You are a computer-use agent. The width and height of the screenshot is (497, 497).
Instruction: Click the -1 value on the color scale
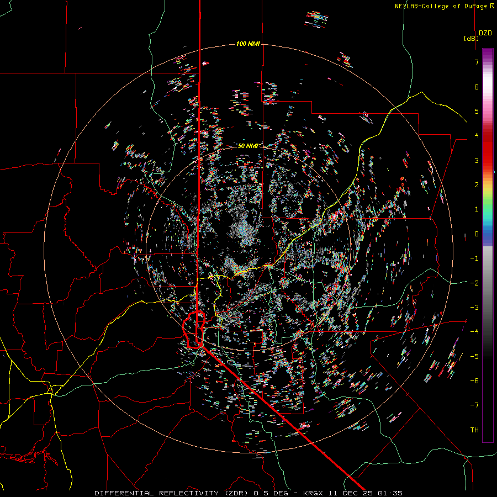474,258
